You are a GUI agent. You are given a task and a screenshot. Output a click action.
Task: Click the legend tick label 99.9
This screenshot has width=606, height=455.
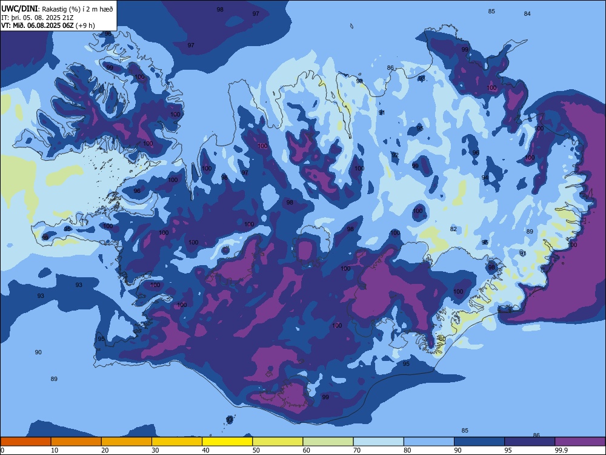561,450
